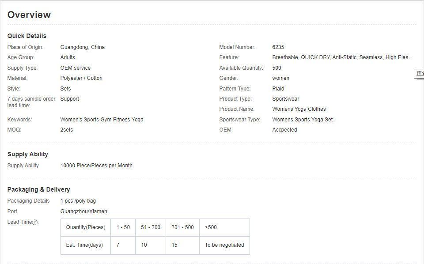The height and width of the screenshot is (264, 424).
Task: Select the '1 - 50' quantity column cell
Action: 123,227
